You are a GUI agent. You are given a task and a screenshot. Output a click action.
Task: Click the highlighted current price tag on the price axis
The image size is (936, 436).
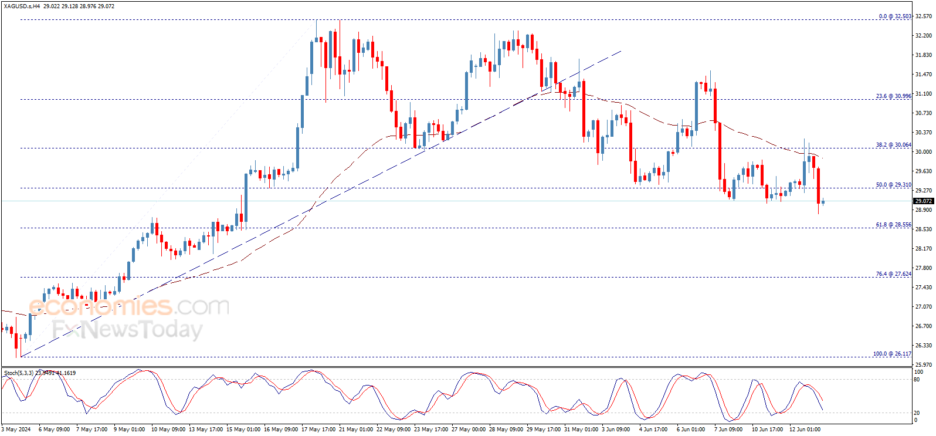(x=923, y=201)
